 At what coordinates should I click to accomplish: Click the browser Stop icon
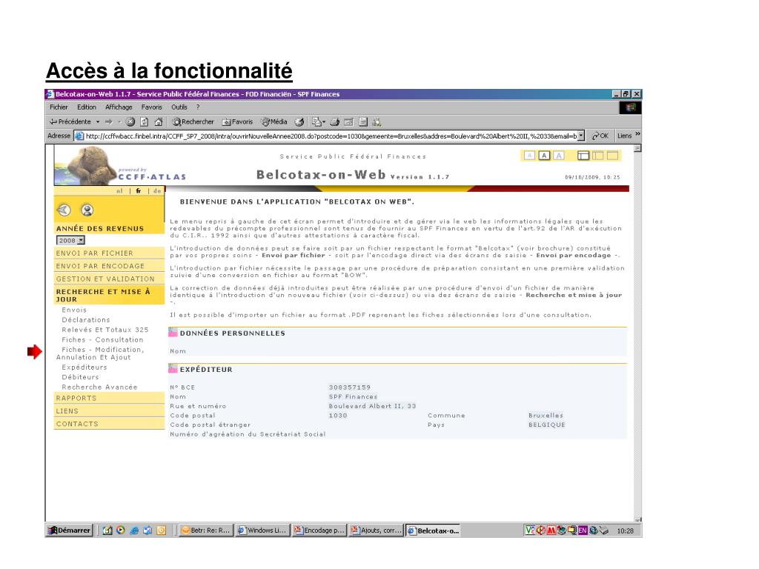point(130,122)
